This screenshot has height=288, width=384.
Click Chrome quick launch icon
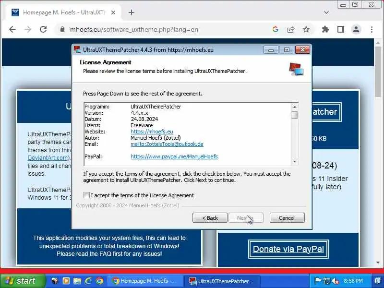[x=99, y=281]
